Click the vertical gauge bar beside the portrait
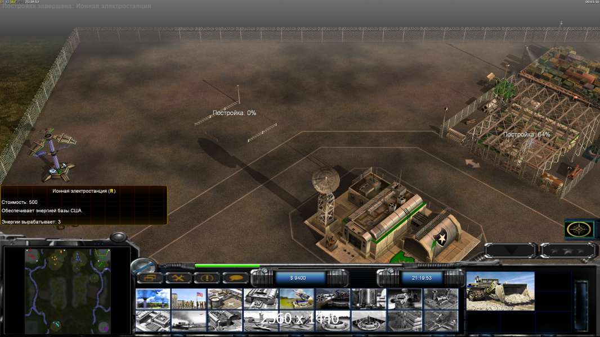The width and height of the screenshot is (600, 337). pos(581,306)
